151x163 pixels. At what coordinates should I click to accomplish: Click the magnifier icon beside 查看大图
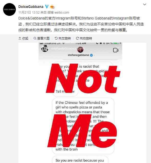click(35, 38)
